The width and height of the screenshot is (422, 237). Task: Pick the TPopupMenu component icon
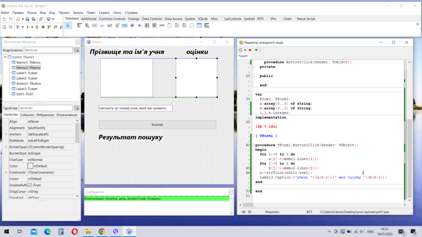[x=87, y=26]
